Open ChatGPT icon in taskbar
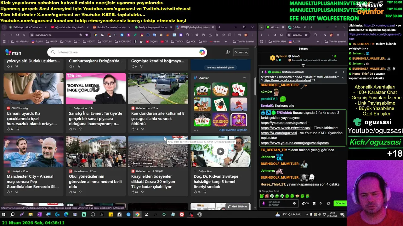This screenshot has width=403, height=226. (x=200, y=215)
